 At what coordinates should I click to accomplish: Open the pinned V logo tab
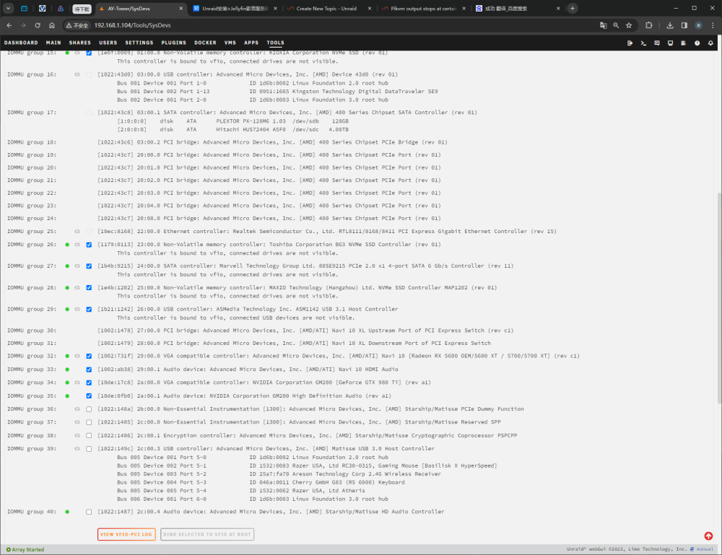tap(43, 8)
